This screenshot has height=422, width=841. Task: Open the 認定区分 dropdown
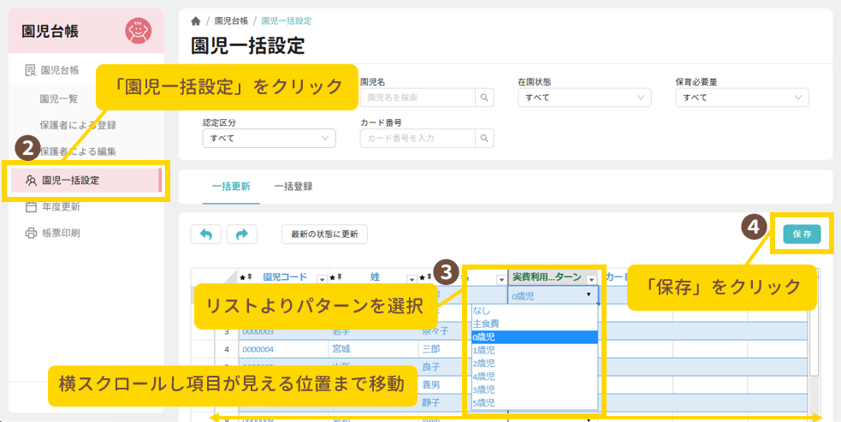click(x=269, y=138)
